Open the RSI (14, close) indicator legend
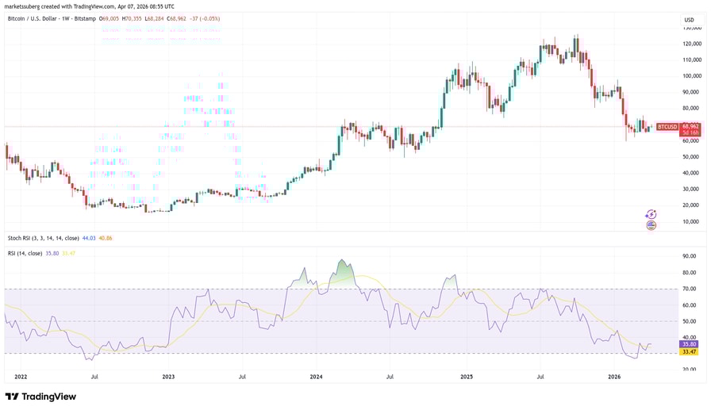 click(x=31, y=252)
